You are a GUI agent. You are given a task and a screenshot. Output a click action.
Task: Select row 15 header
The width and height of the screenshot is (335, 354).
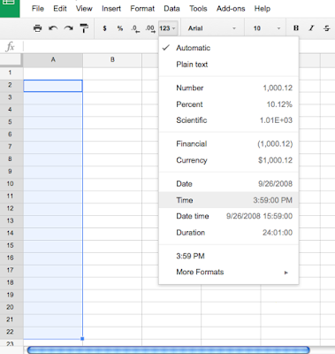pos(11,245)
